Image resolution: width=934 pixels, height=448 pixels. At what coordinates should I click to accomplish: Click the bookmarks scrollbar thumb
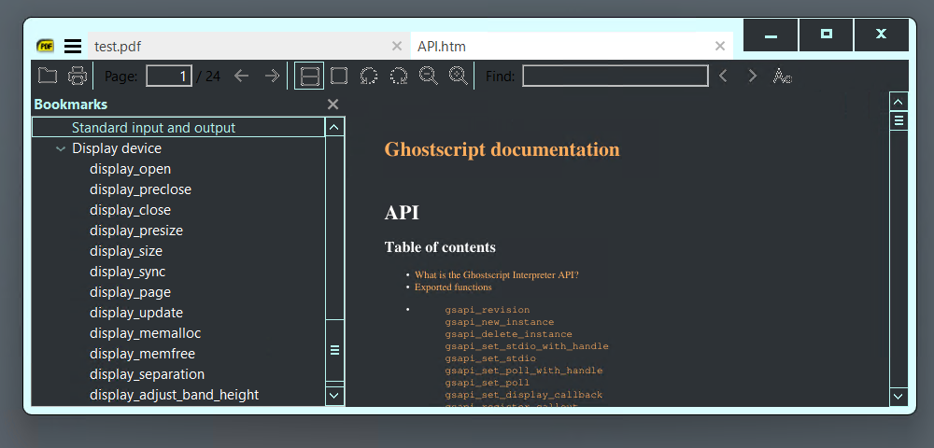coord(334,350)
